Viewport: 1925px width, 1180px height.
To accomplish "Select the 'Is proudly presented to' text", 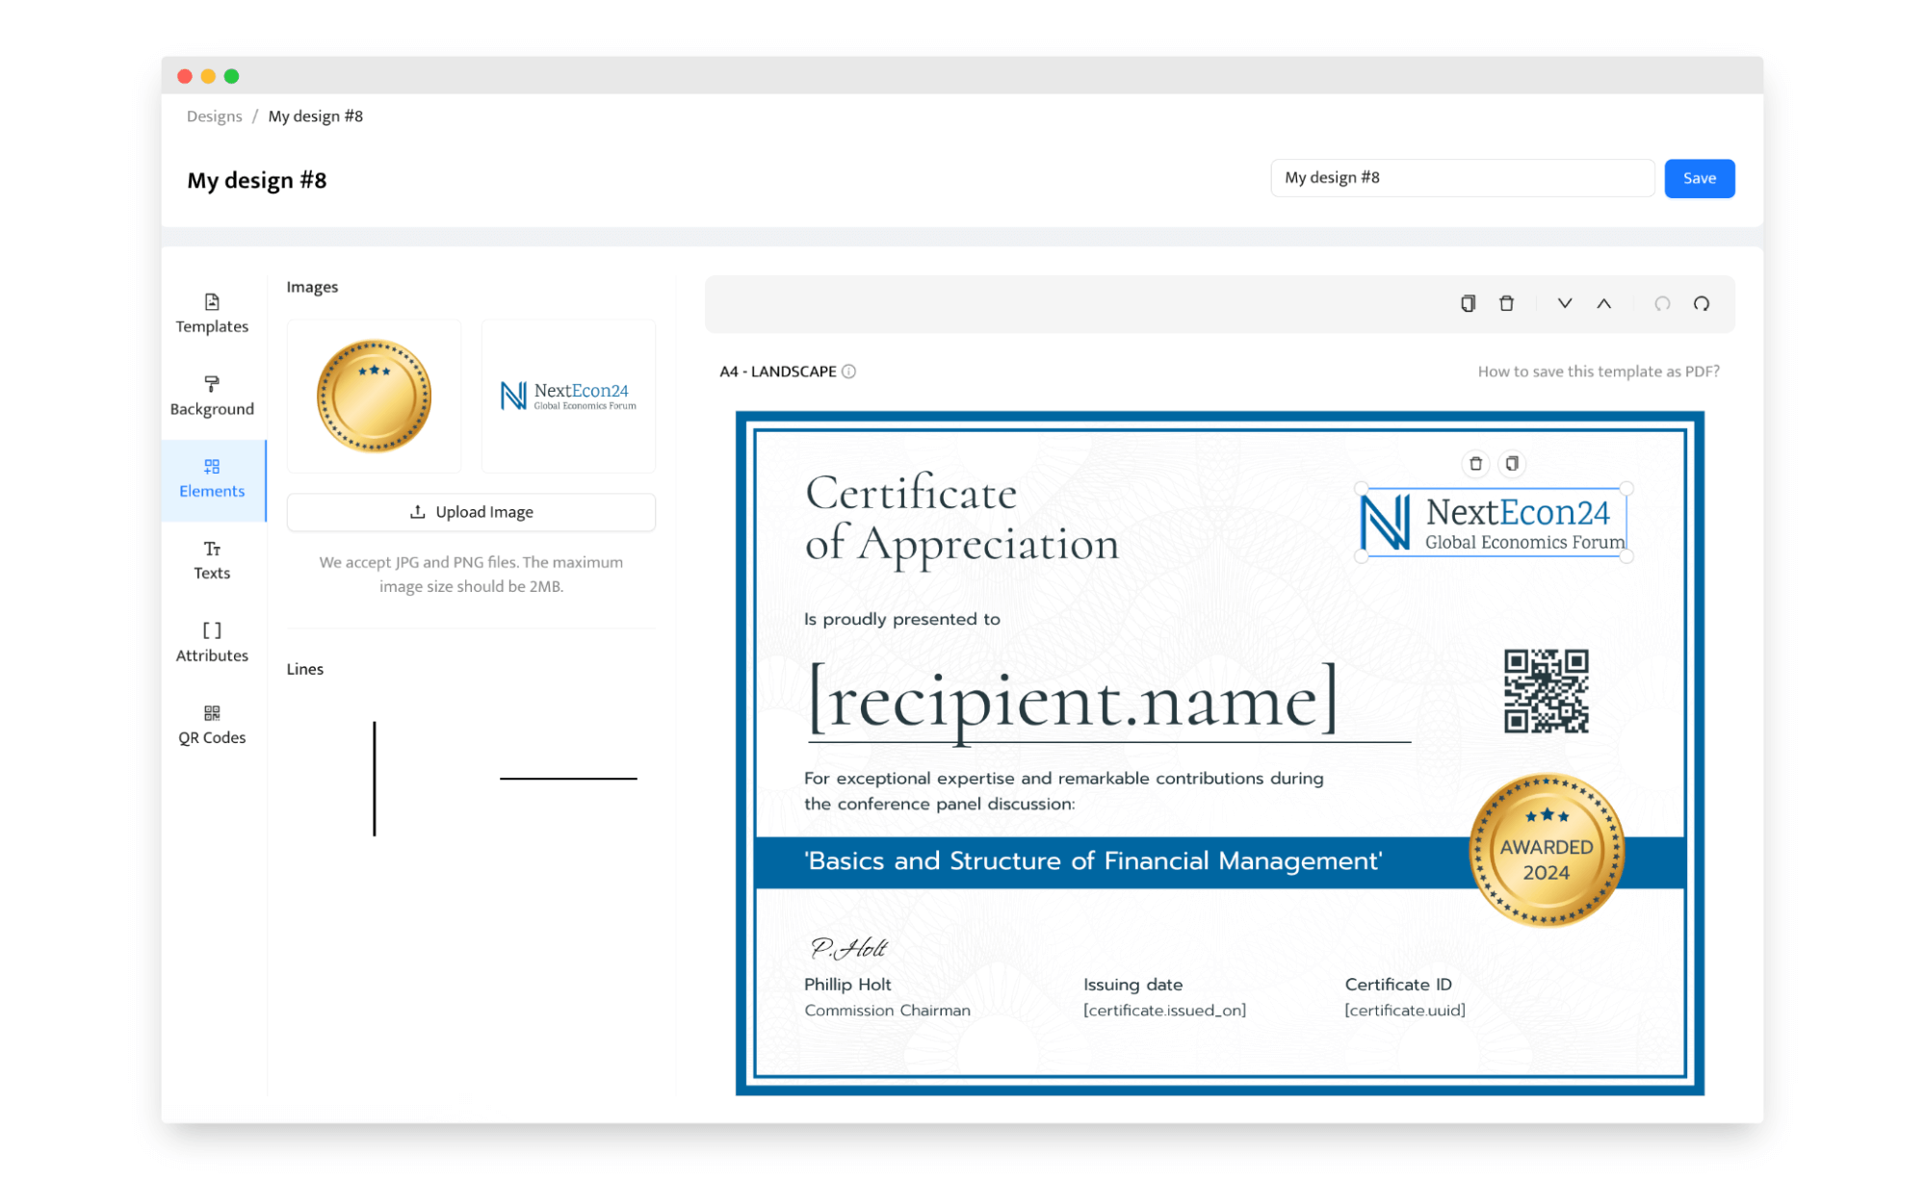I will point(902,619).
